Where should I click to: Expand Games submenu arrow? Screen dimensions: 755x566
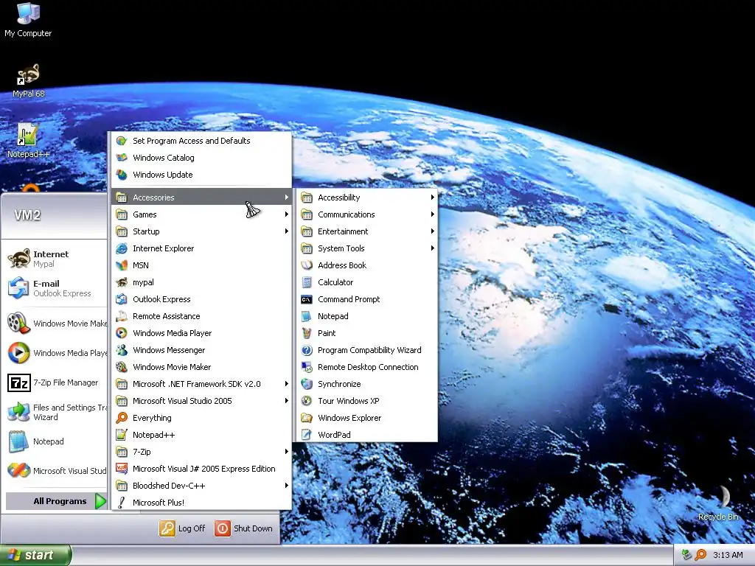287,214
